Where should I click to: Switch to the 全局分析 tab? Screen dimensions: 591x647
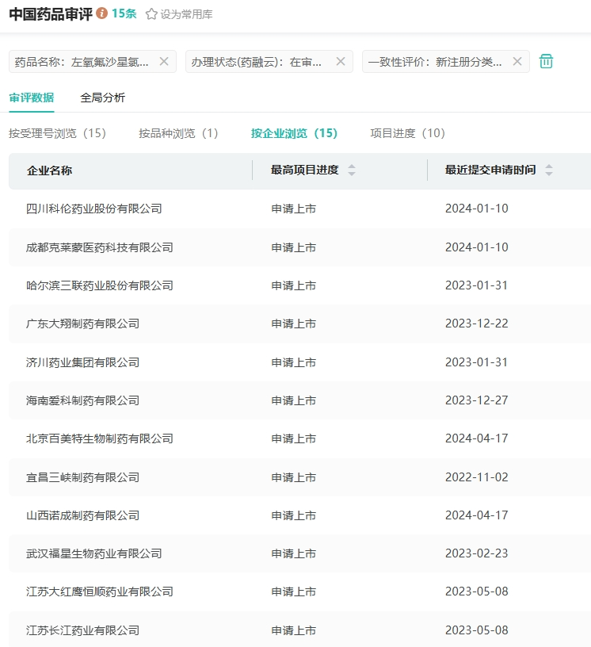click(x=102, y=98)
